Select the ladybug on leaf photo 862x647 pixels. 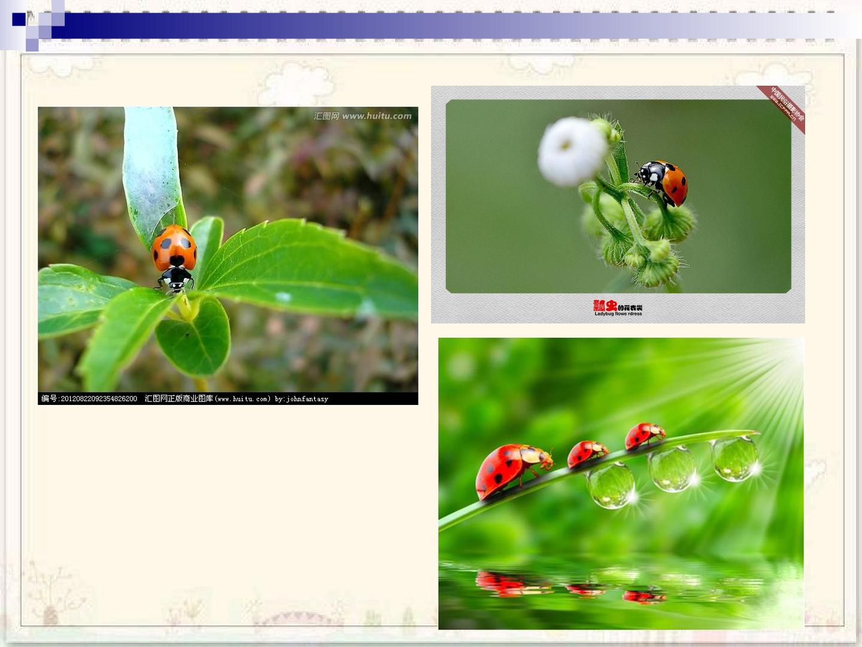point(227,256)
